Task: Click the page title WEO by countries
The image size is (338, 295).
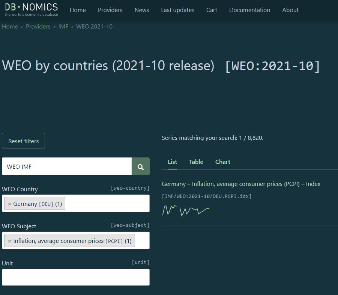Action: [x=108, y=66]
